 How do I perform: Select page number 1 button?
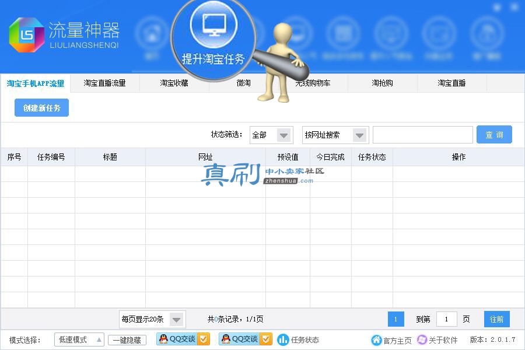[395, 319]
